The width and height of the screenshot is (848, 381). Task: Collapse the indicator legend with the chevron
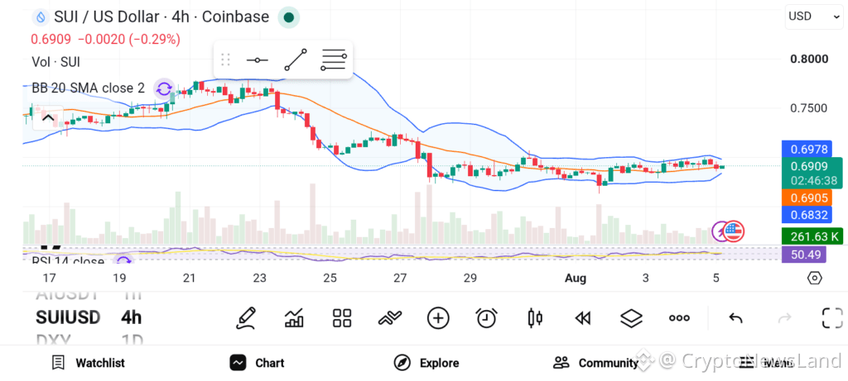tap(47, 117)
